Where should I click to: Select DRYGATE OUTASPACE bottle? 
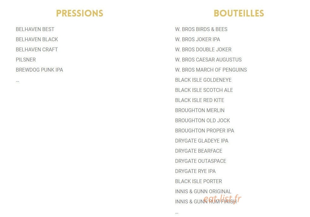pos(201,161)
